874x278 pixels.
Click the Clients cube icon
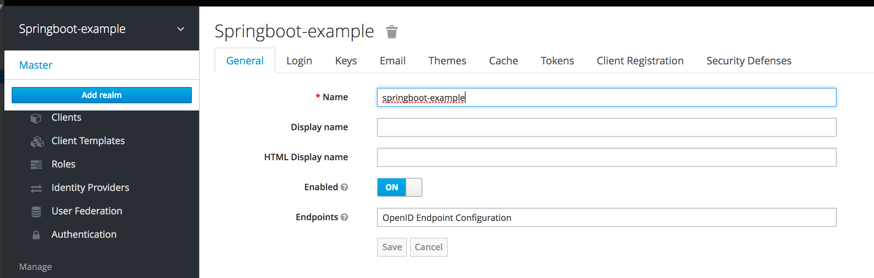click(x=36, y=118)
